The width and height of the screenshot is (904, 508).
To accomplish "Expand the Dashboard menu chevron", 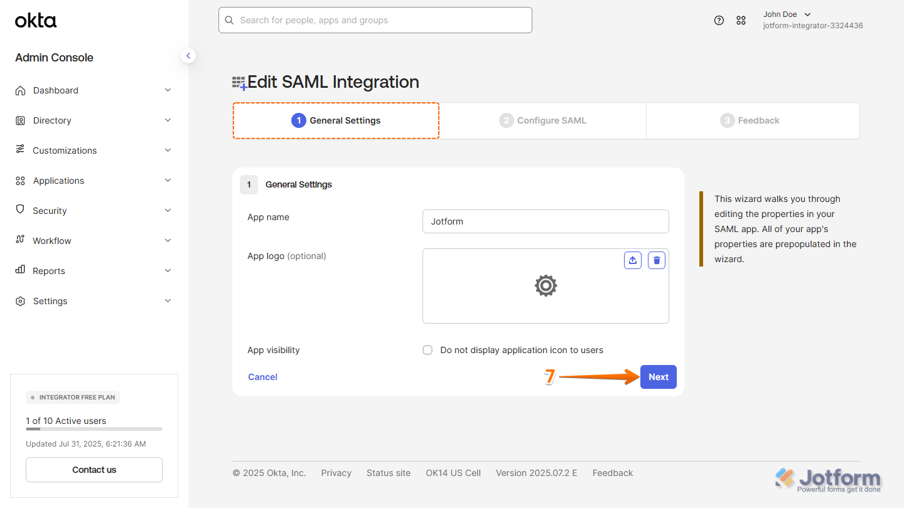I will tap(168, 90).
